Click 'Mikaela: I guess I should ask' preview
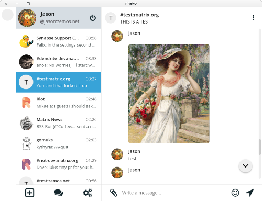The image size is (262, 201). click(x=66, y=106)
